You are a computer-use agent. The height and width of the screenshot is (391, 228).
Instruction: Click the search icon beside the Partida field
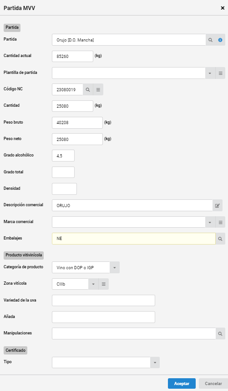210,40
